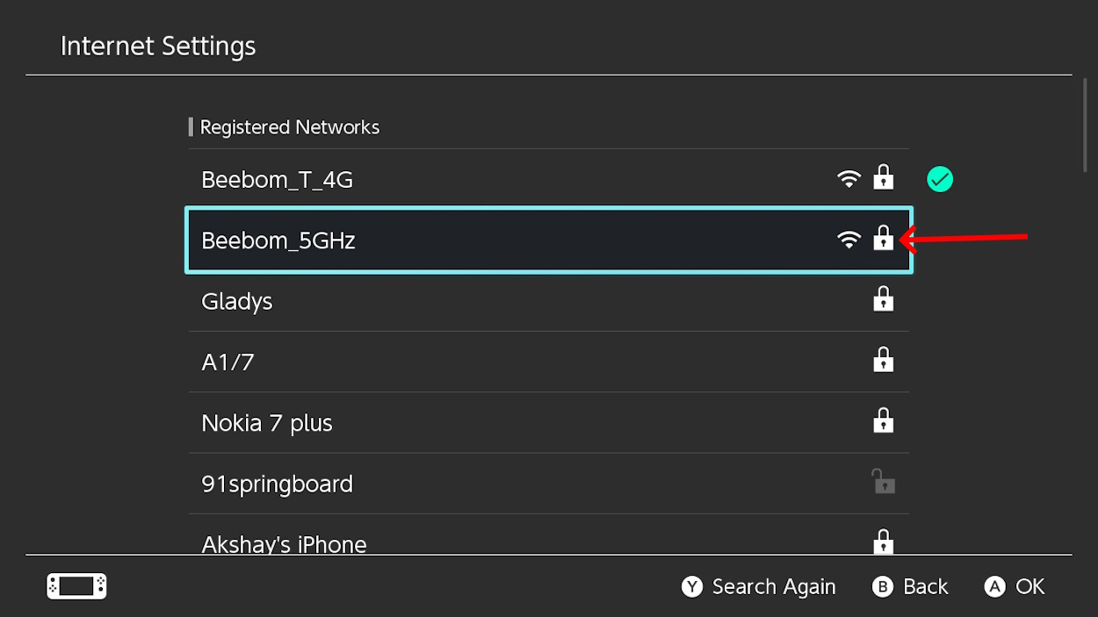Image resolution: width=1098 pixels, height=617 pixels.
Task: Click the green connected checkmark icon
Action: pos(940,180)
